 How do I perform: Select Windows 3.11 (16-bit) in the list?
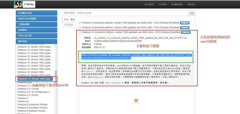[x=28, y=89]
